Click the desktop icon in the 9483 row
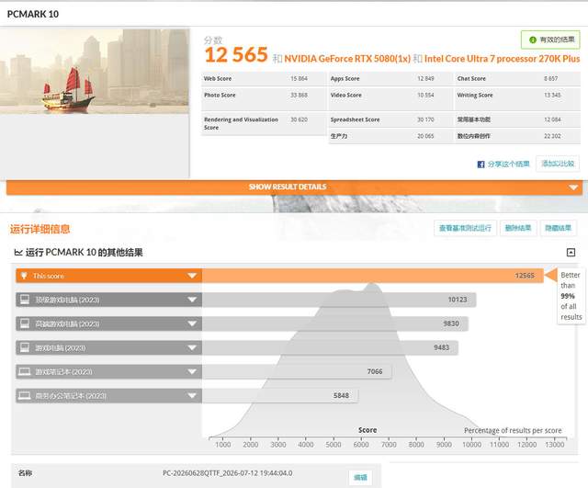Viewport: 588px width, 488px height. click(x=25, y=347)
